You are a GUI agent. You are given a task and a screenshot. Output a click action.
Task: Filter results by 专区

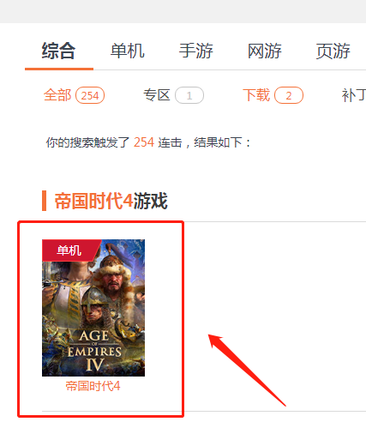(x=157, y=95)
